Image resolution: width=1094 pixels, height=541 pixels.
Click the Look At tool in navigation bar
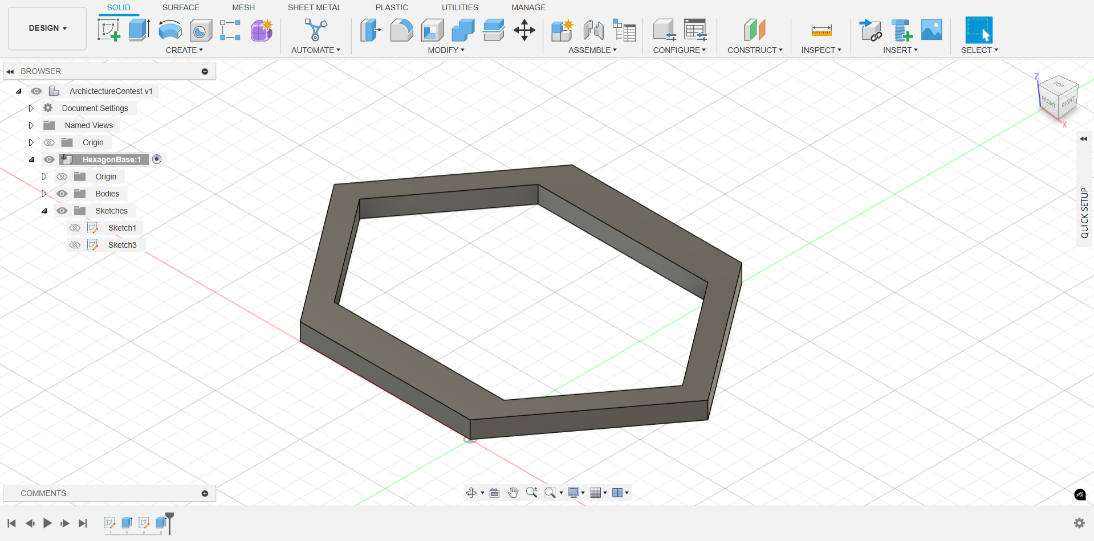(x=495, y=493)
